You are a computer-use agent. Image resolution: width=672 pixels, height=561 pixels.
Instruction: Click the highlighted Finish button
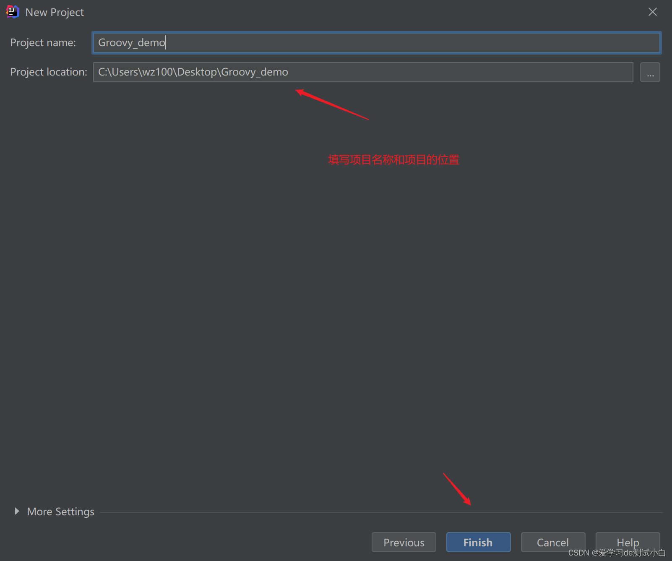(478, 542)
